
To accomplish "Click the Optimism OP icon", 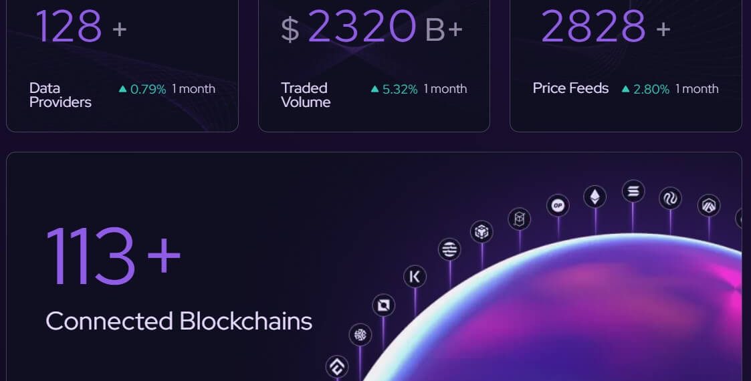I will point(558,206).
